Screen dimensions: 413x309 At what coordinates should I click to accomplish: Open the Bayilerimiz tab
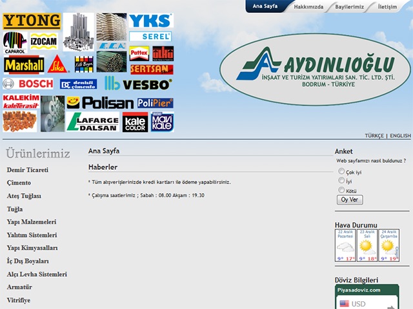click(x=349, y=7)
